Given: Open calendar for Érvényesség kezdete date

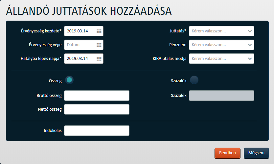Looking at the screenshot, I should coord(99,31).
